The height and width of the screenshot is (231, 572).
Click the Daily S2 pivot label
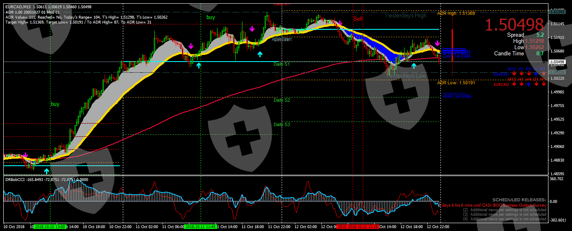(x=282, y=100)
